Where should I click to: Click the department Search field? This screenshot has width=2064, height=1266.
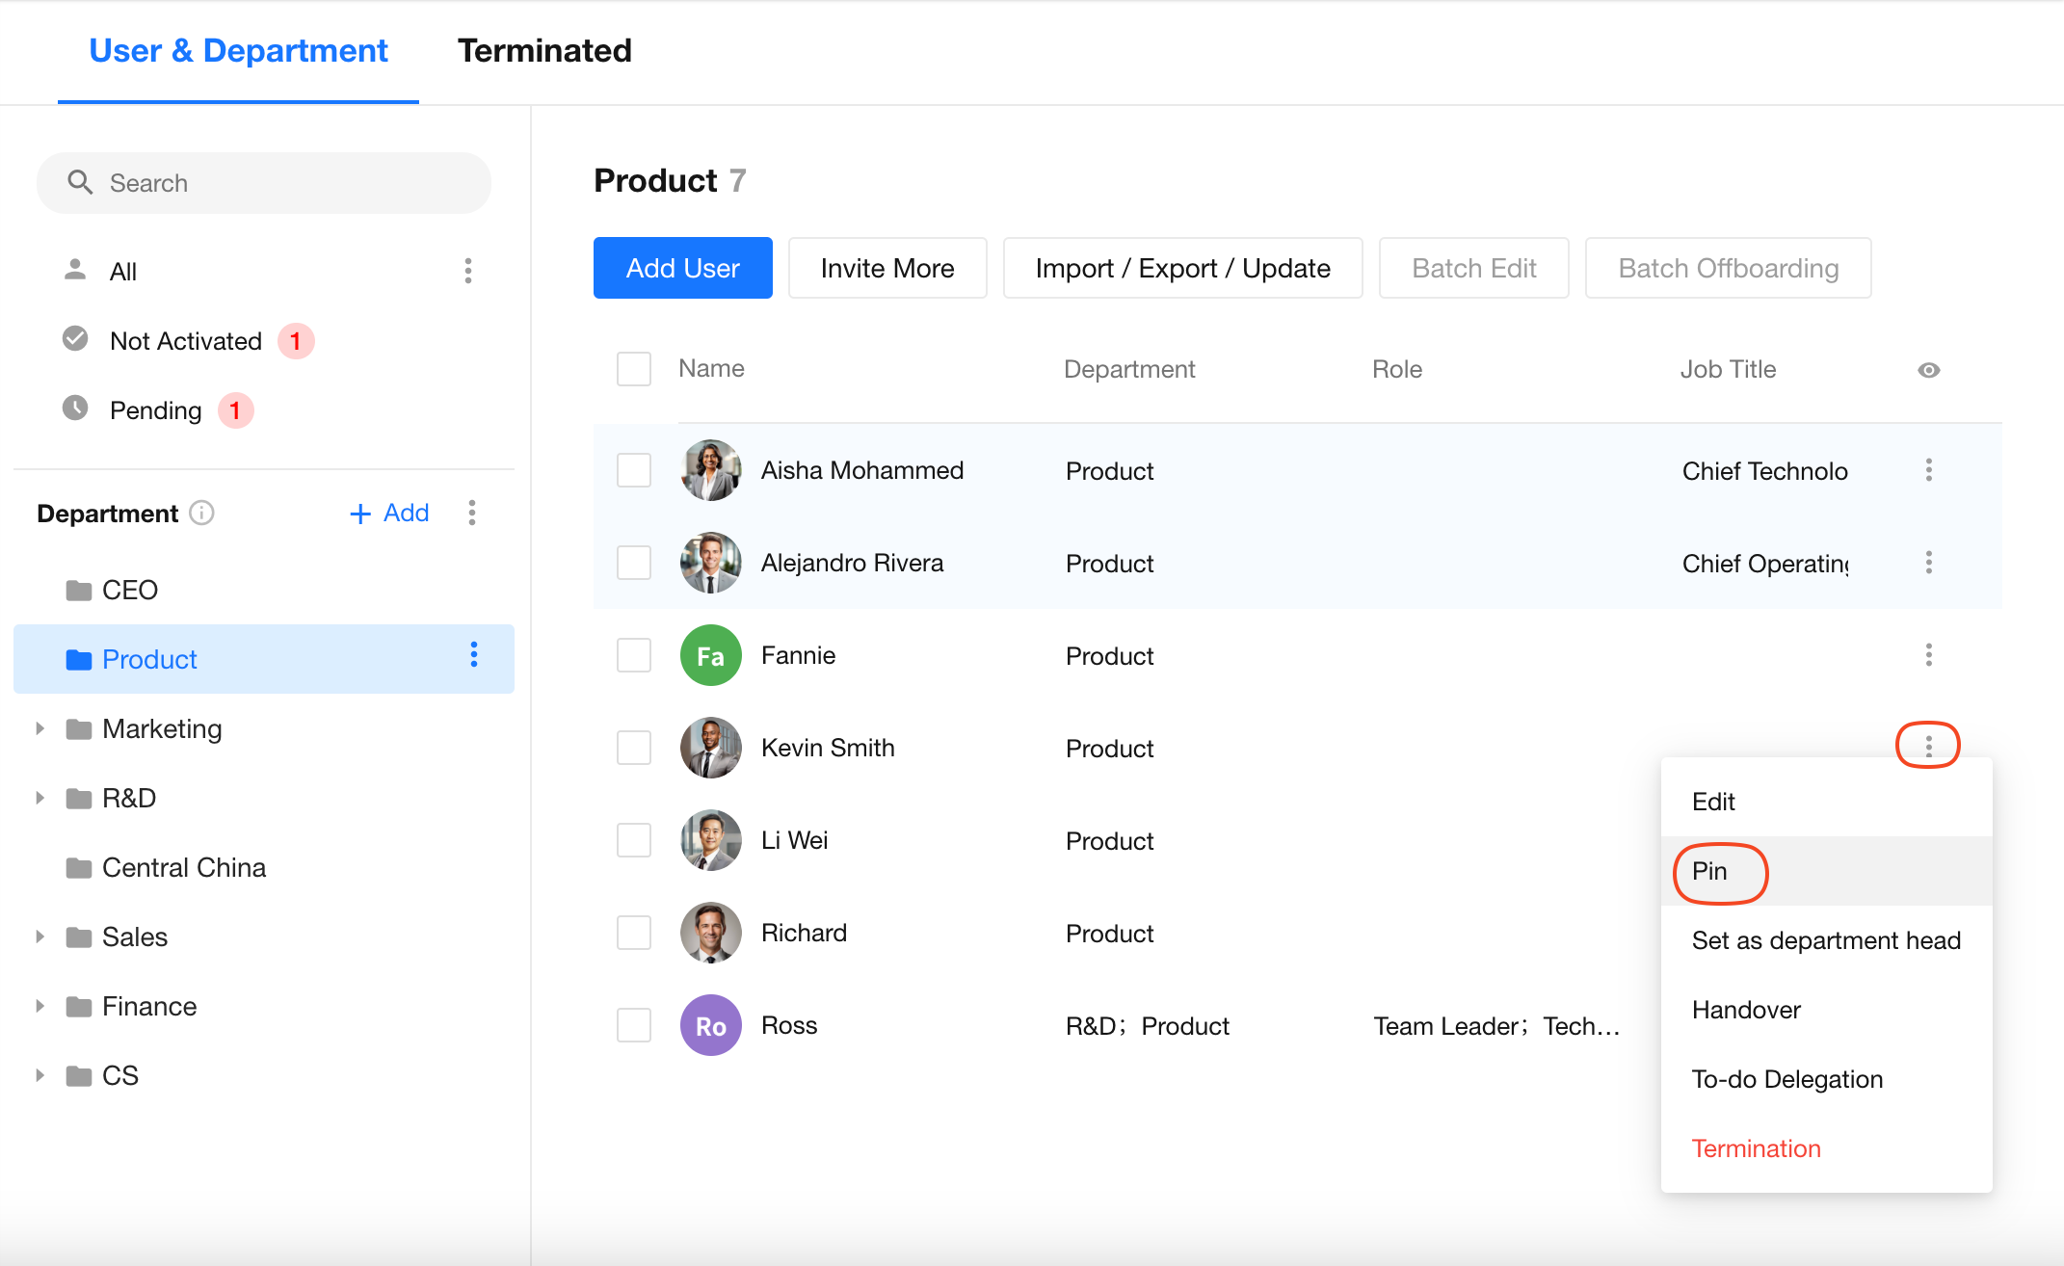[264, 183]
